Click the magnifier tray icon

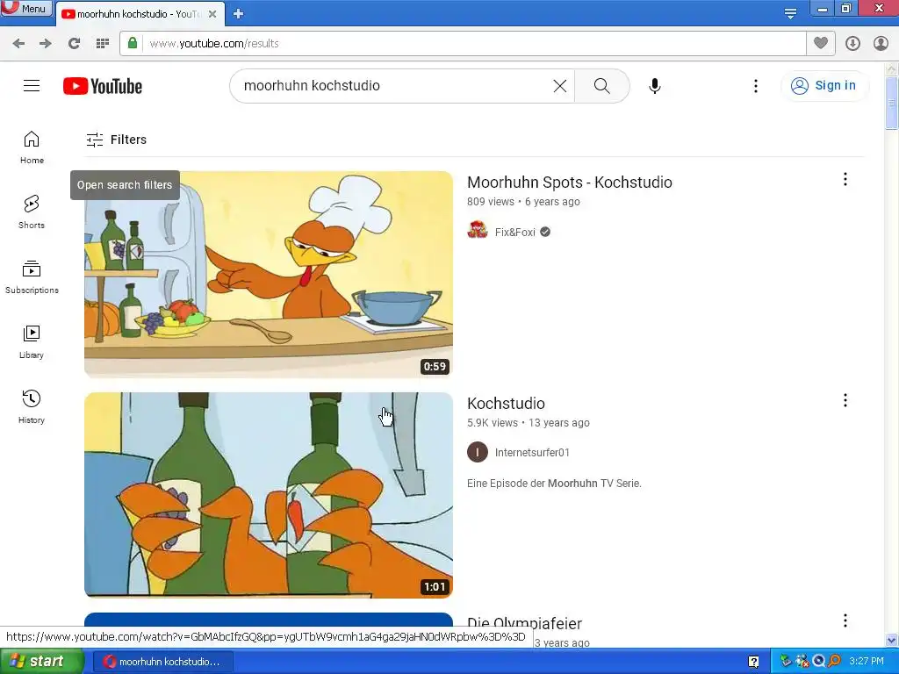pyautogui.click(x=834, y=662)
